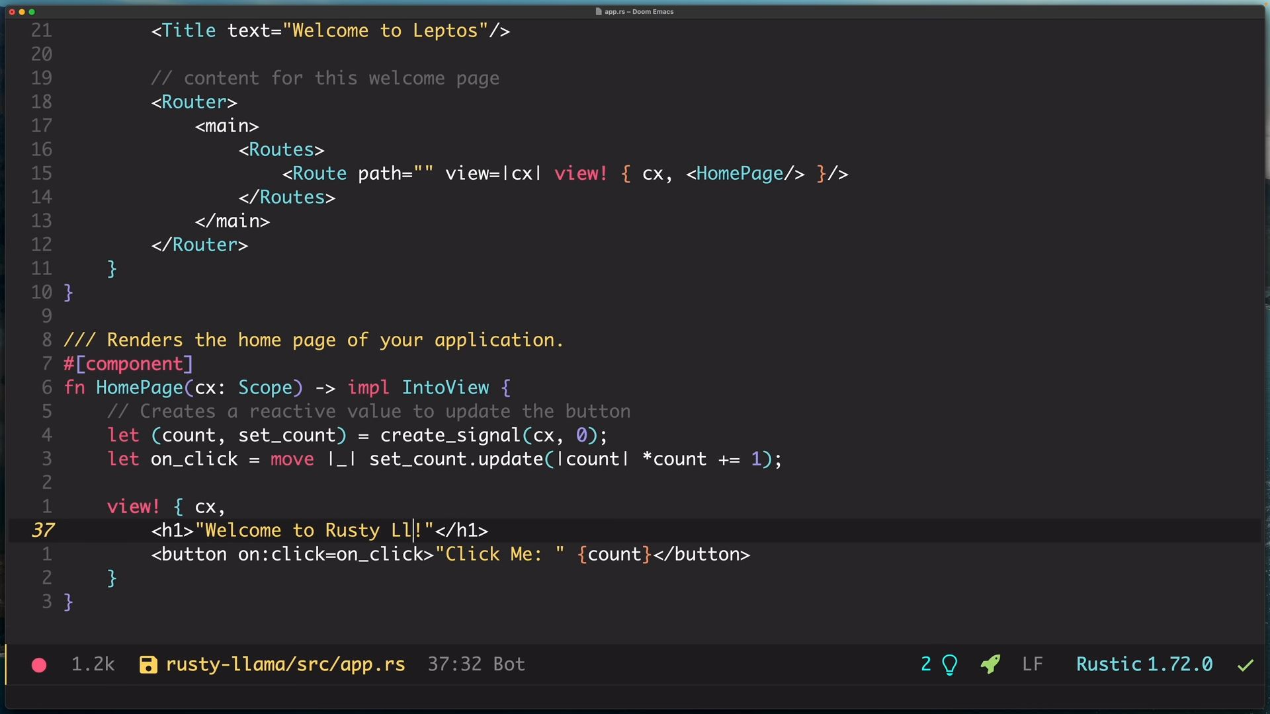The height and width of the screenshot is (714, 1270).
Task: Place cursor on create_signal call
Action: 450,436
